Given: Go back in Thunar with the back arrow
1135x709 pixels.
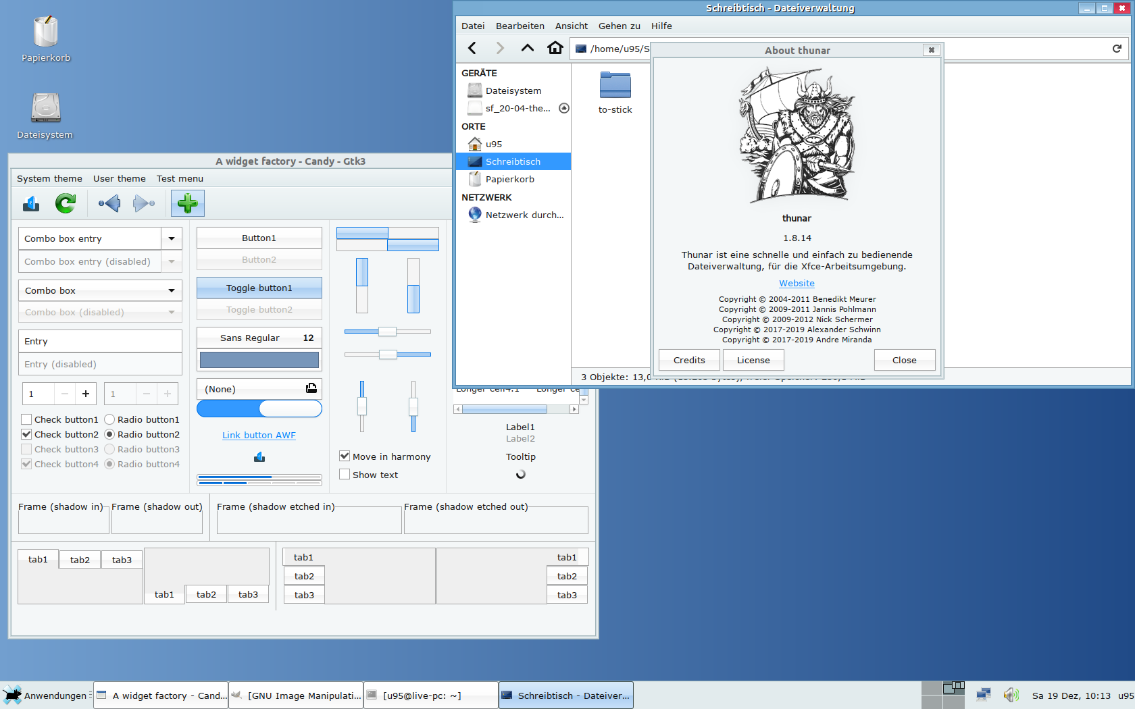Looking at the screenshot, I should pyautogui.click(x=472, y=48).
